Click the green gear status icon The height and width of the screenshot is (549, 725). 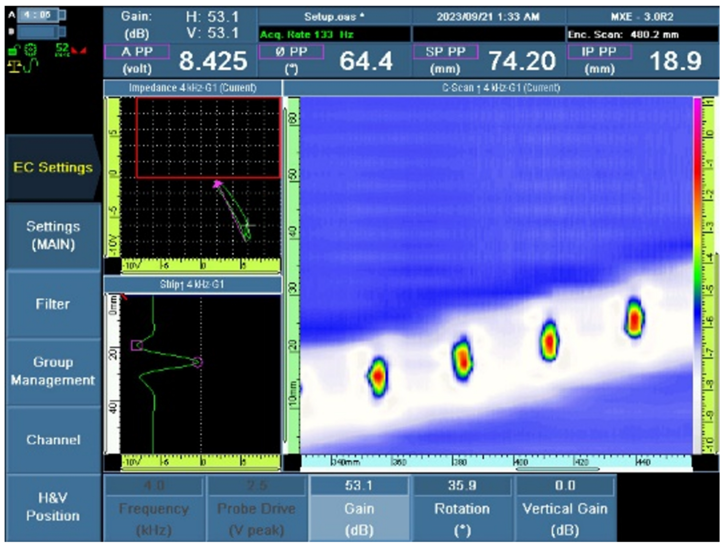[31, 50]
